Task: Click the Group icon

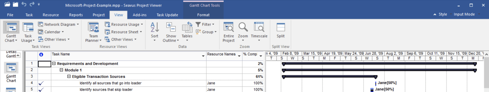Action: tap(198, 32)
